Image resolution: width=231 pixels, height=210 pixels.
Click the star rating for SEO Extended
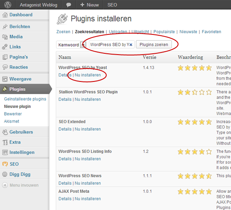pyautogui.click(x=194, y=122)
